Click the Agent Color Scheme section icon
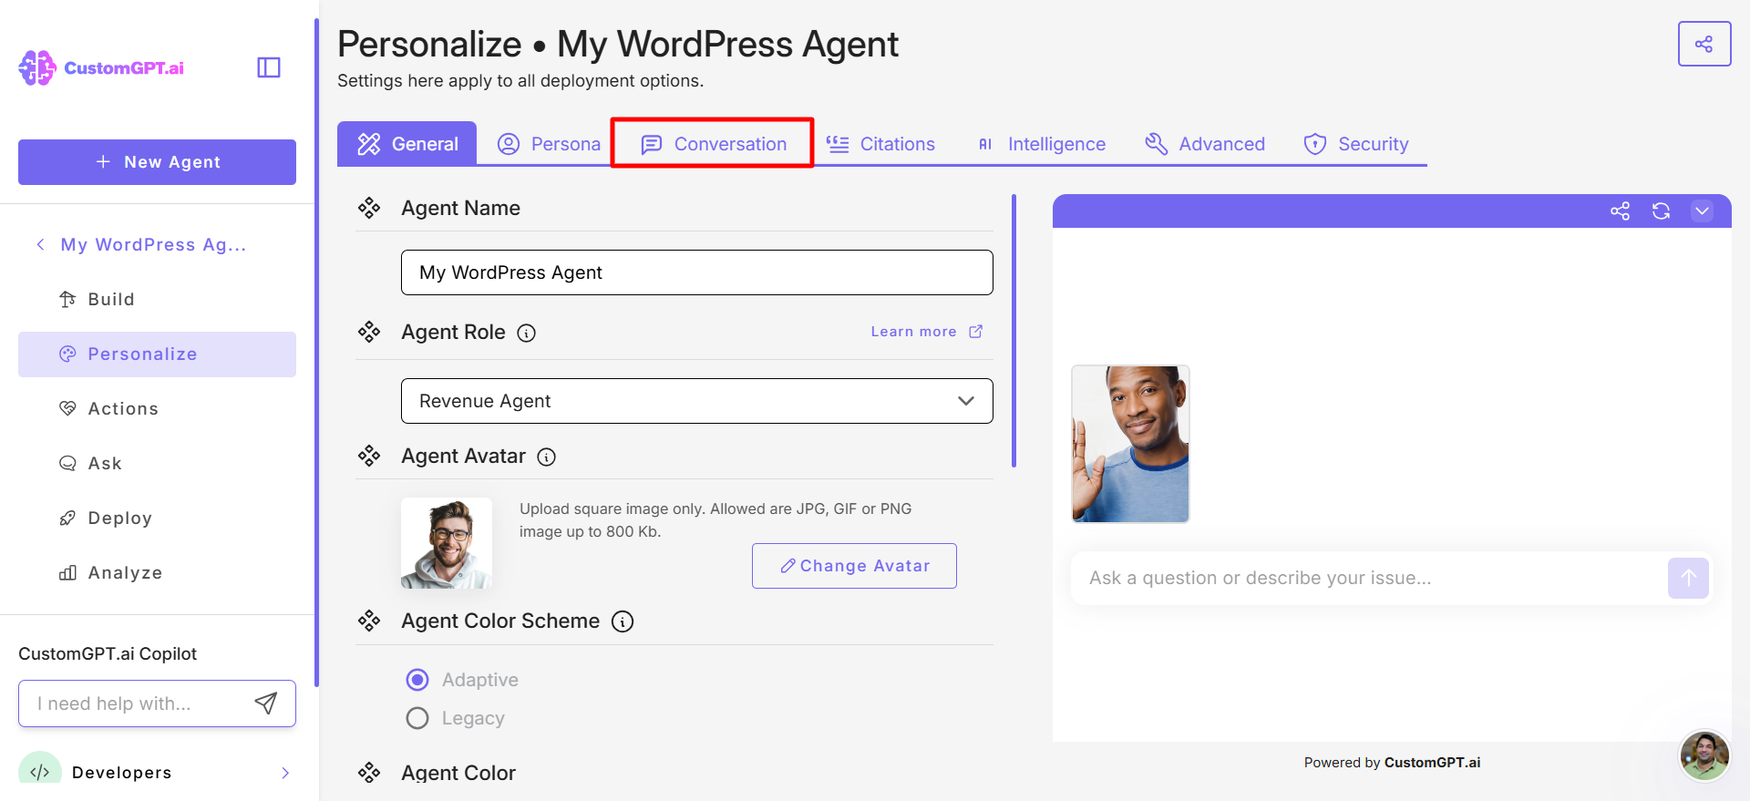This screenshot has width=1750, height=801. tap(369, 621)
